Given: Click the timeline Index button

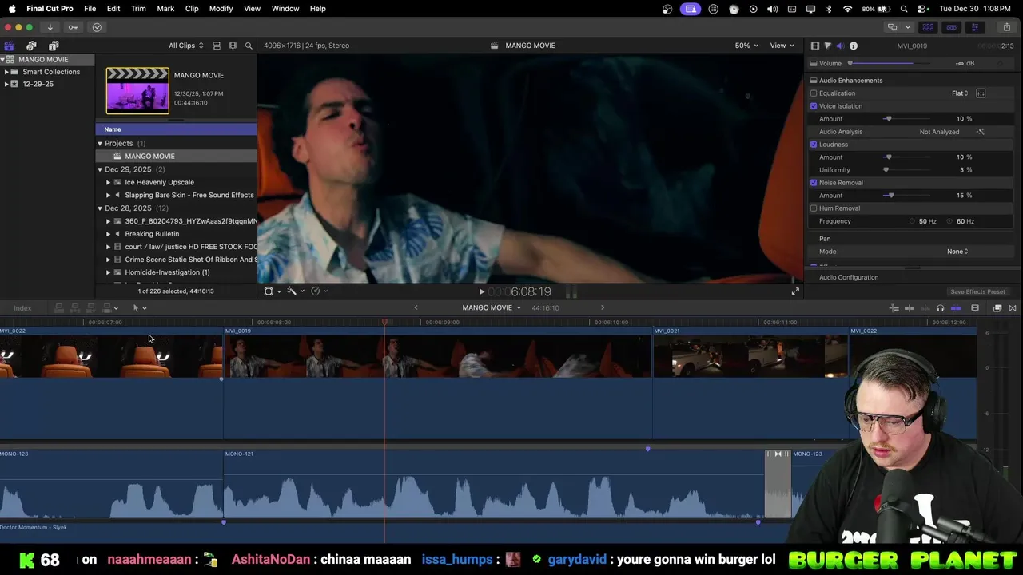Looking at the screenshot, I should click(x=22, y=308).
